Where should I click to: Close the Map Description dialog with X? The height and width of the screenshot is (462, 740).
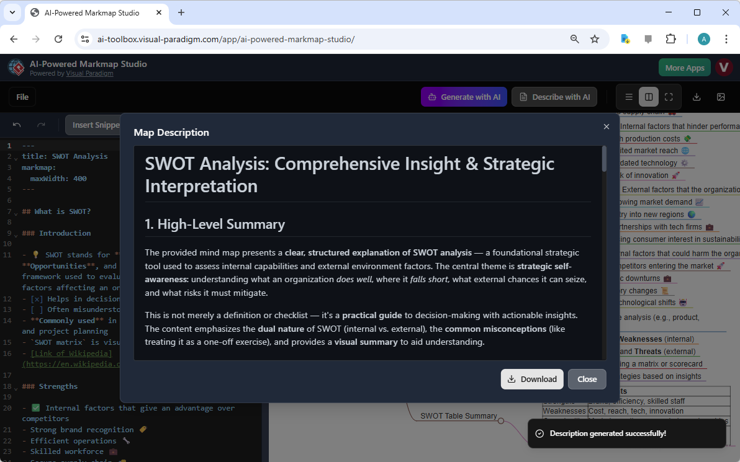point(607,127)
